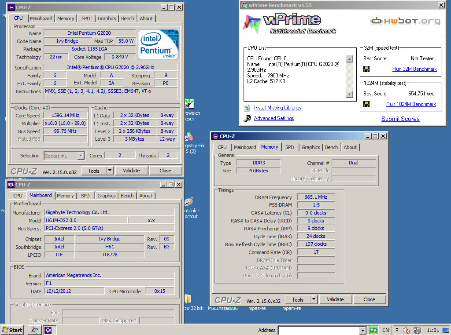Select CPU tab in the Memory CPU-Z window

[222, 147]
